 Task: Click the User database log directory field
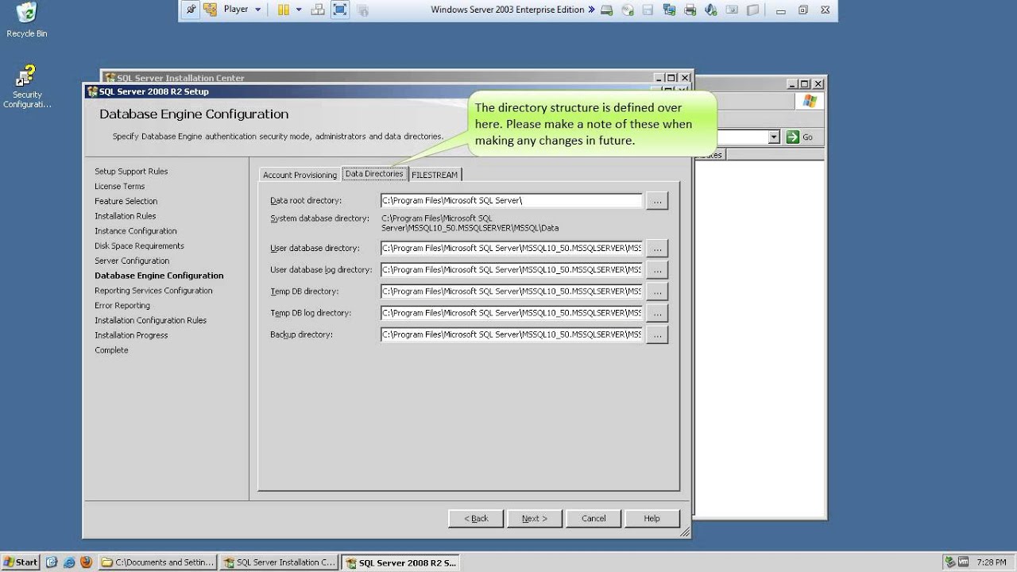tap(511, 269)
